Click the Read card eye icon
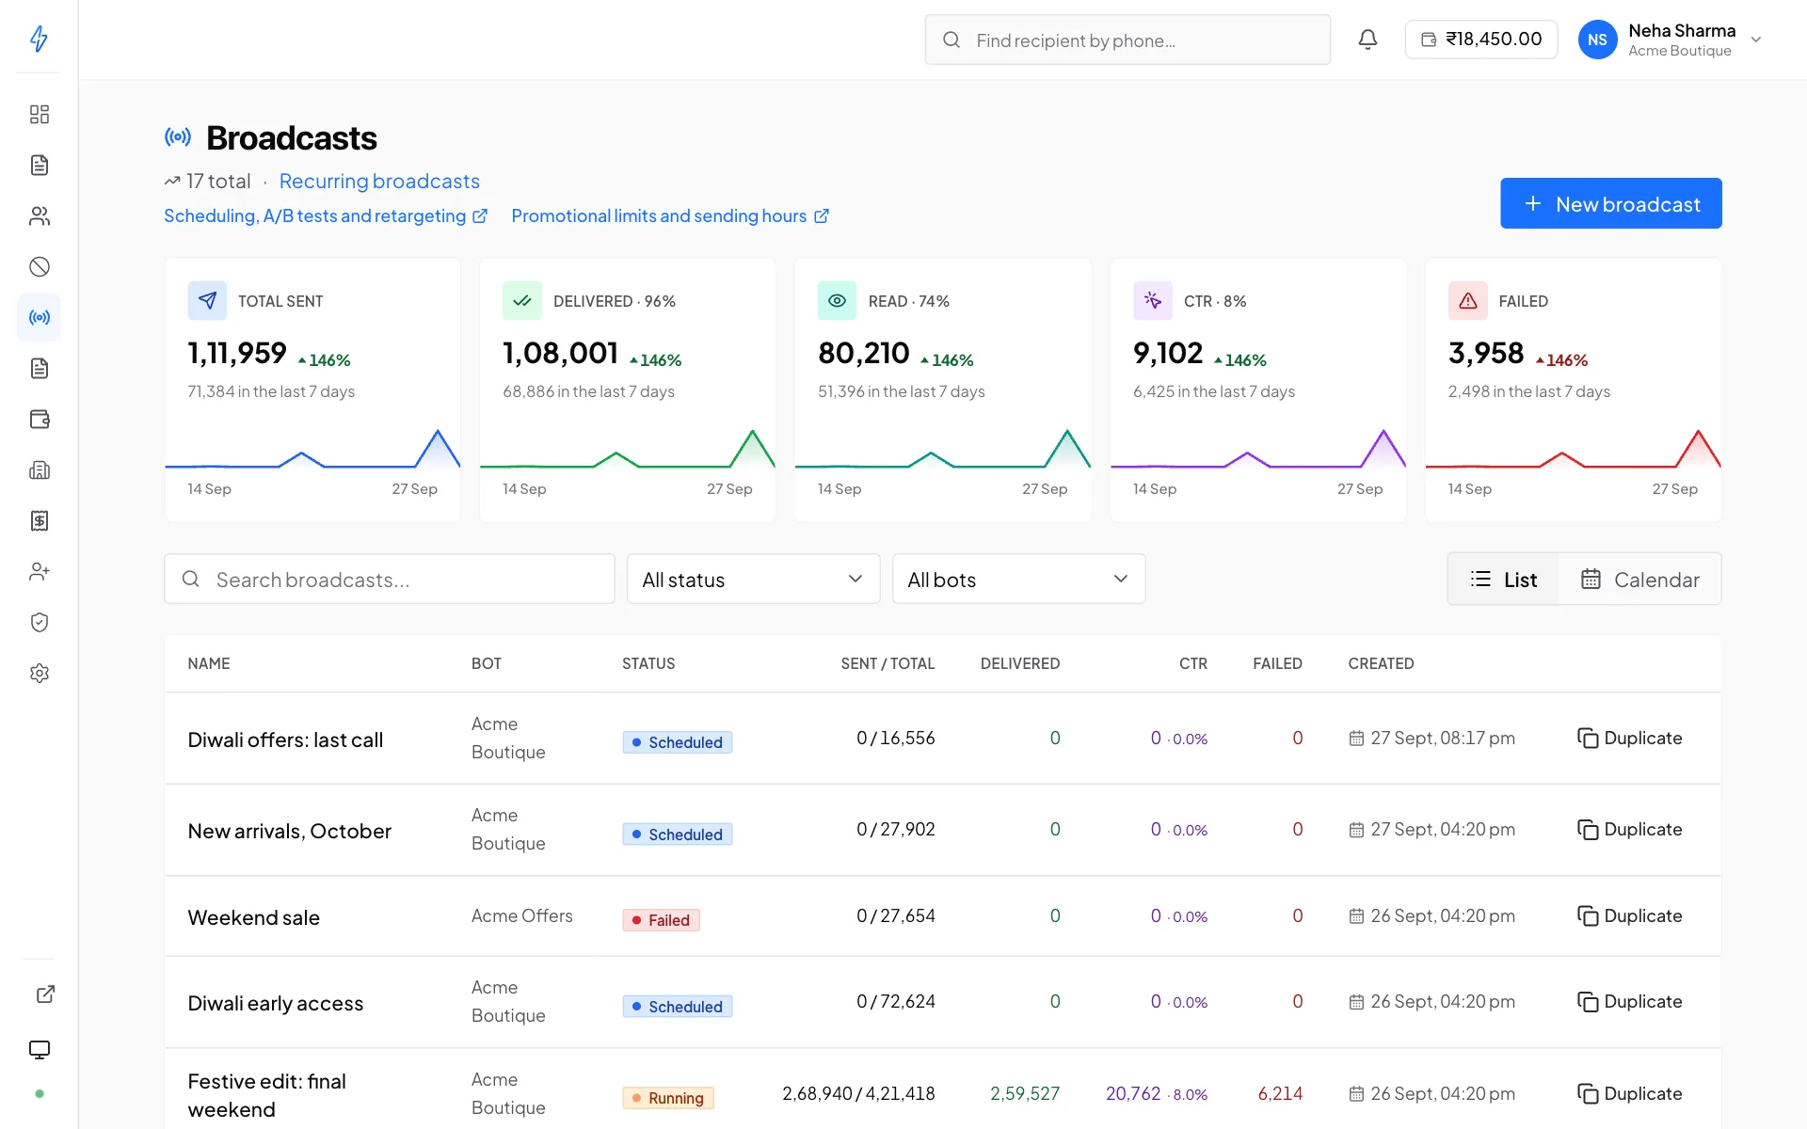This screenshot has width=1807, height=1129. coord(837,301)
